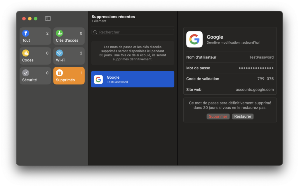Image resolution: width=299 pixels, height=187 pixels.
Task: Click the Code de validation label
Action: (x=203, y=79)
